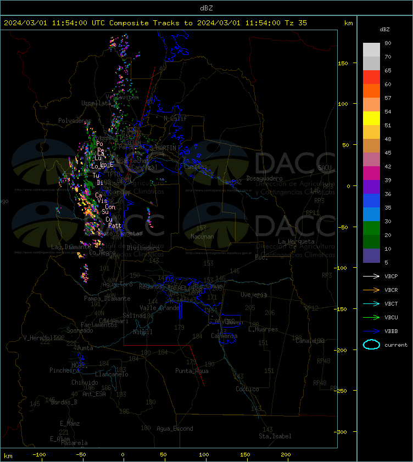Click the cyan VBCT arrow icon
413x462 pixels.
click(371, 303)
